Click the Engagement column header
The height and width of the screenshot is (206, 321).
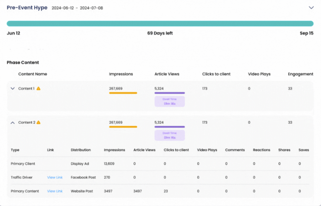coord(301,74)
